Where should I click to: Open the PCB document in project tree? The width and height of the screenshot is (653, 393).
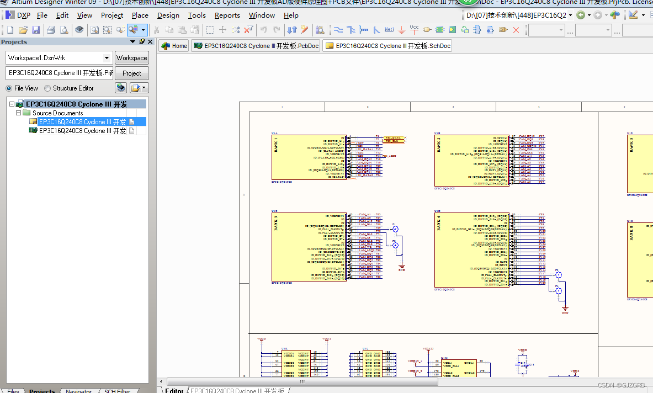pyautogui.click(x=82, y=131)
